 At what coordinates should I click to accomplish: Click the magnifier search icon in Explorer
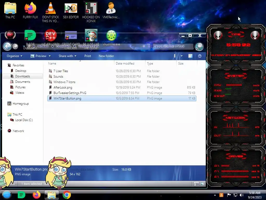pos(199,46)
